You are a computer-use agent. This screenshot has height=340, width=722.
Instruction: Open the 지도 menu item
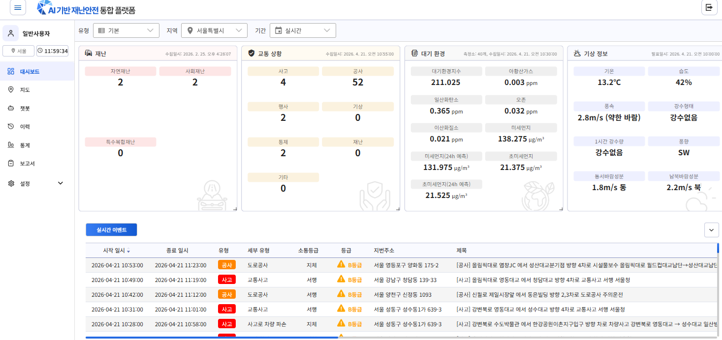click(37, 90)
